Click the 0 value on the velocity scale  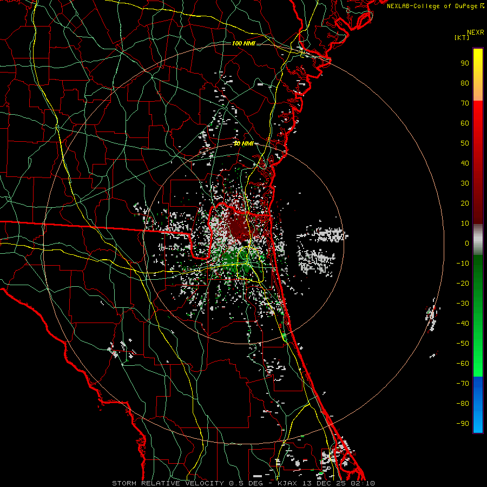pyautogui.click(x=467, y=243)
